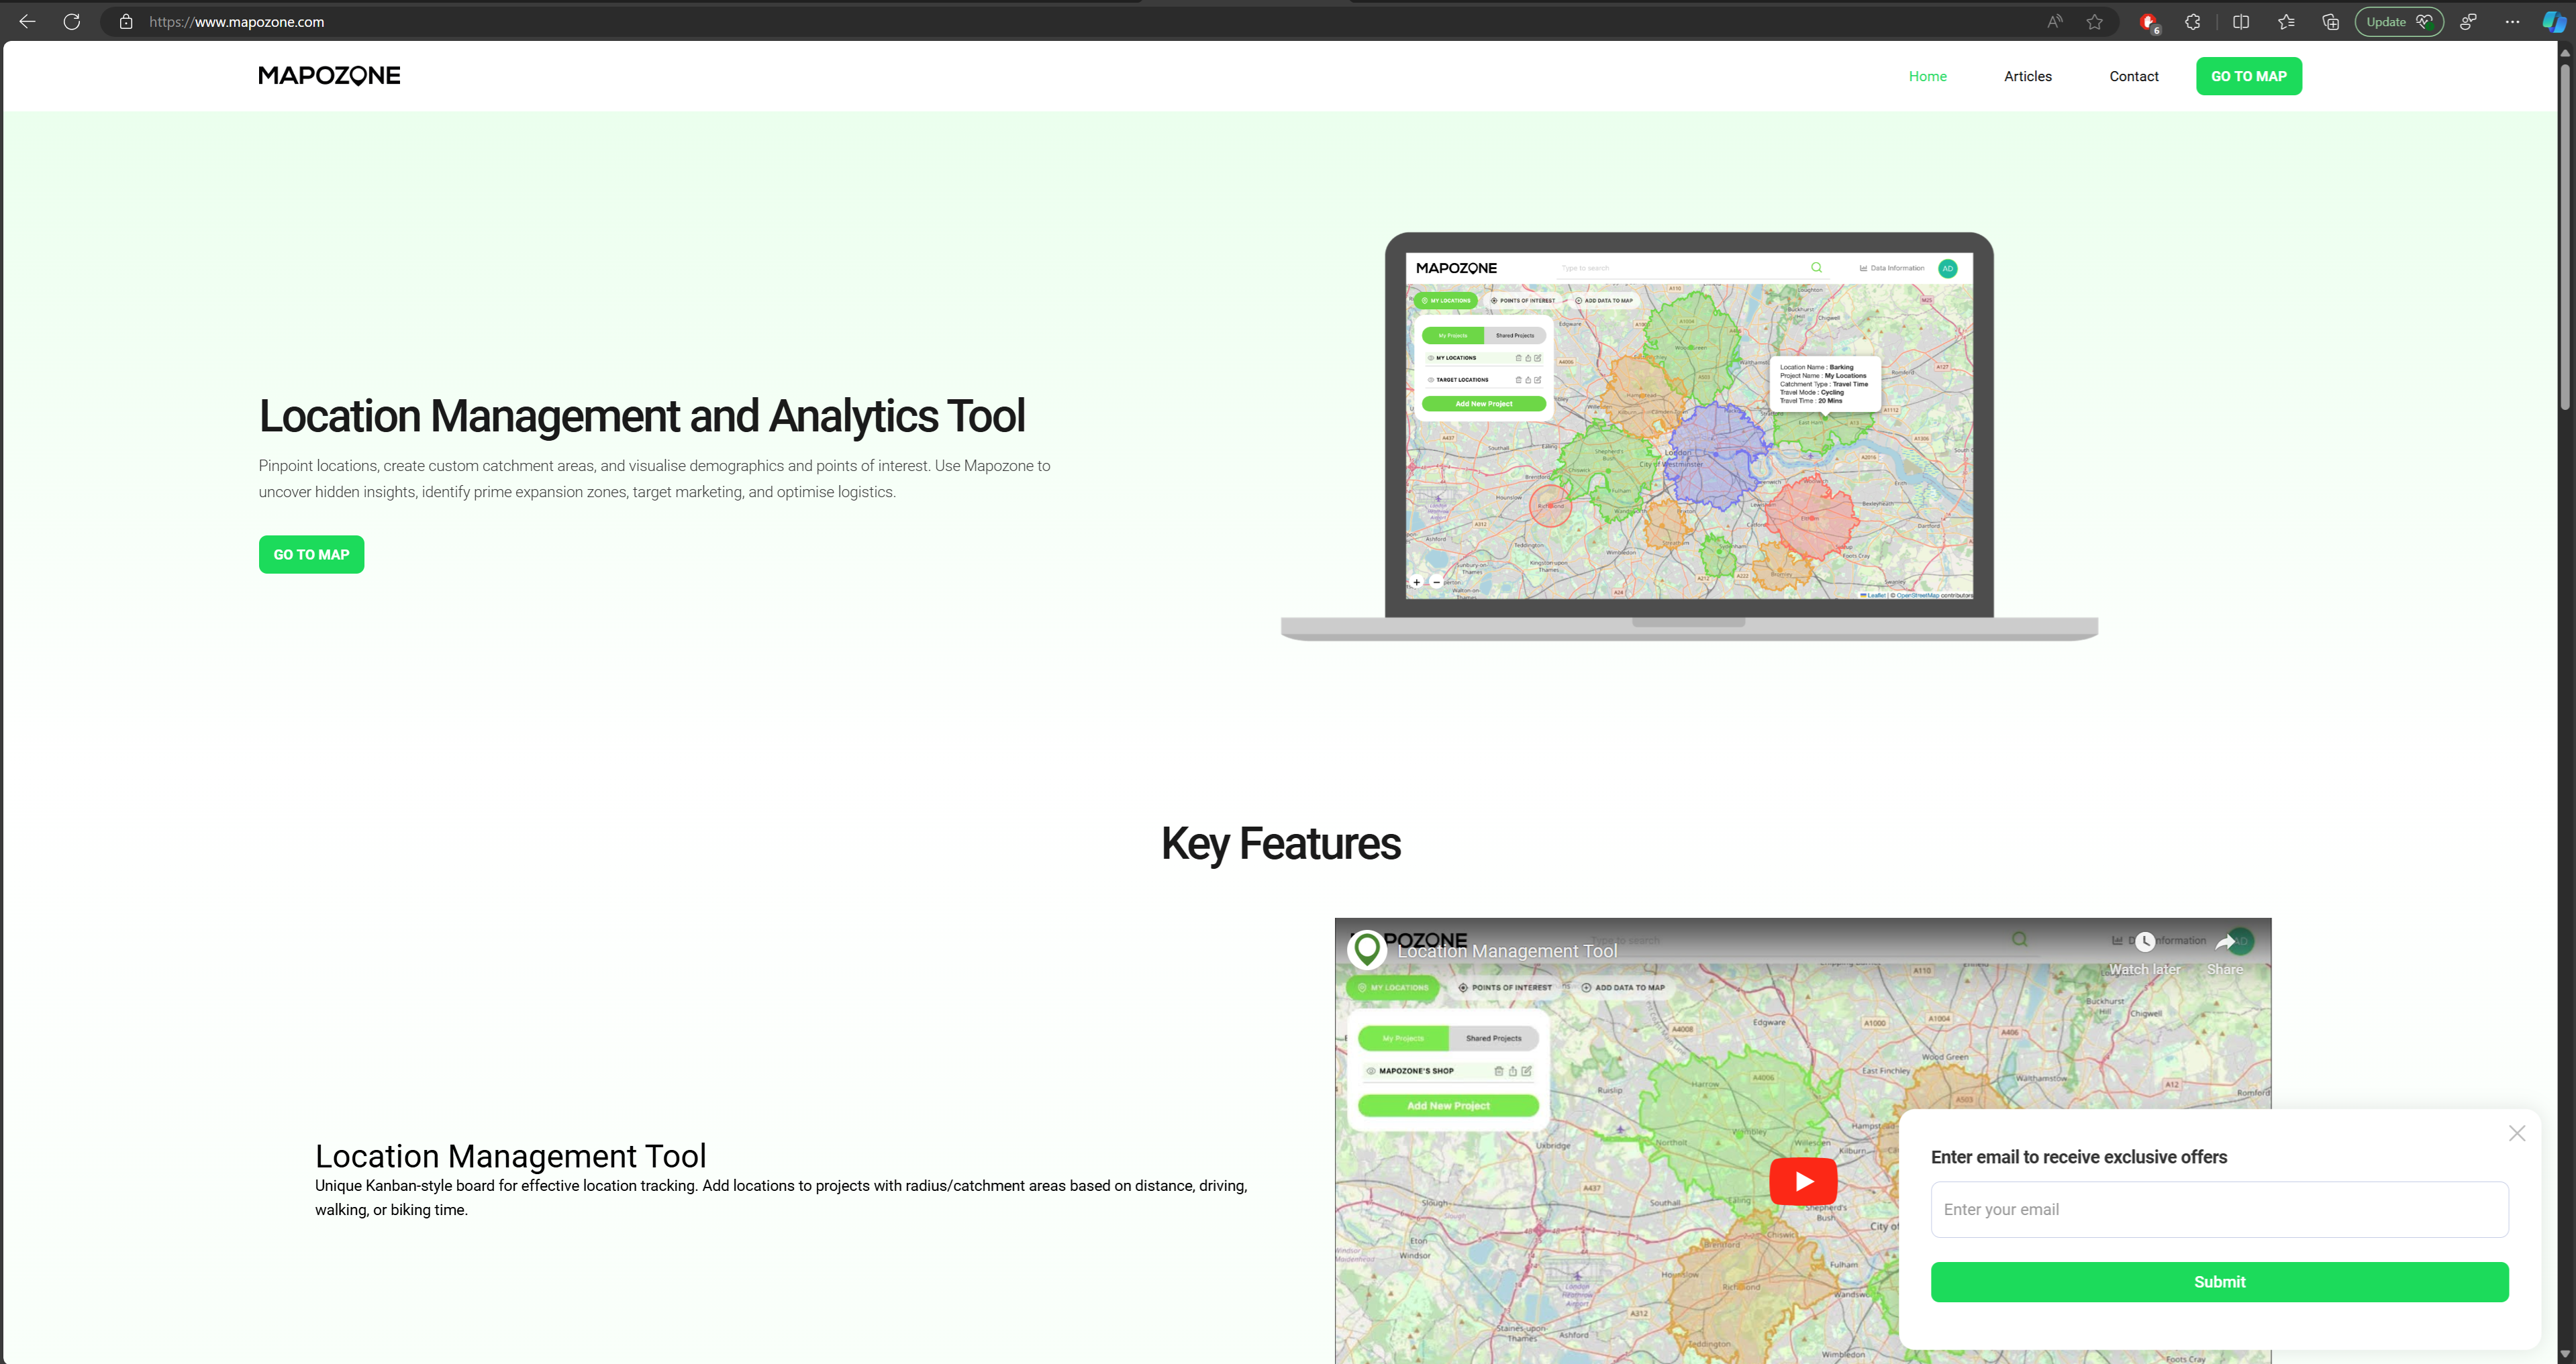Open the profile feedback people icon
The width and height of the screenshot is (2576, 1364).
[x=2468, y=22]
